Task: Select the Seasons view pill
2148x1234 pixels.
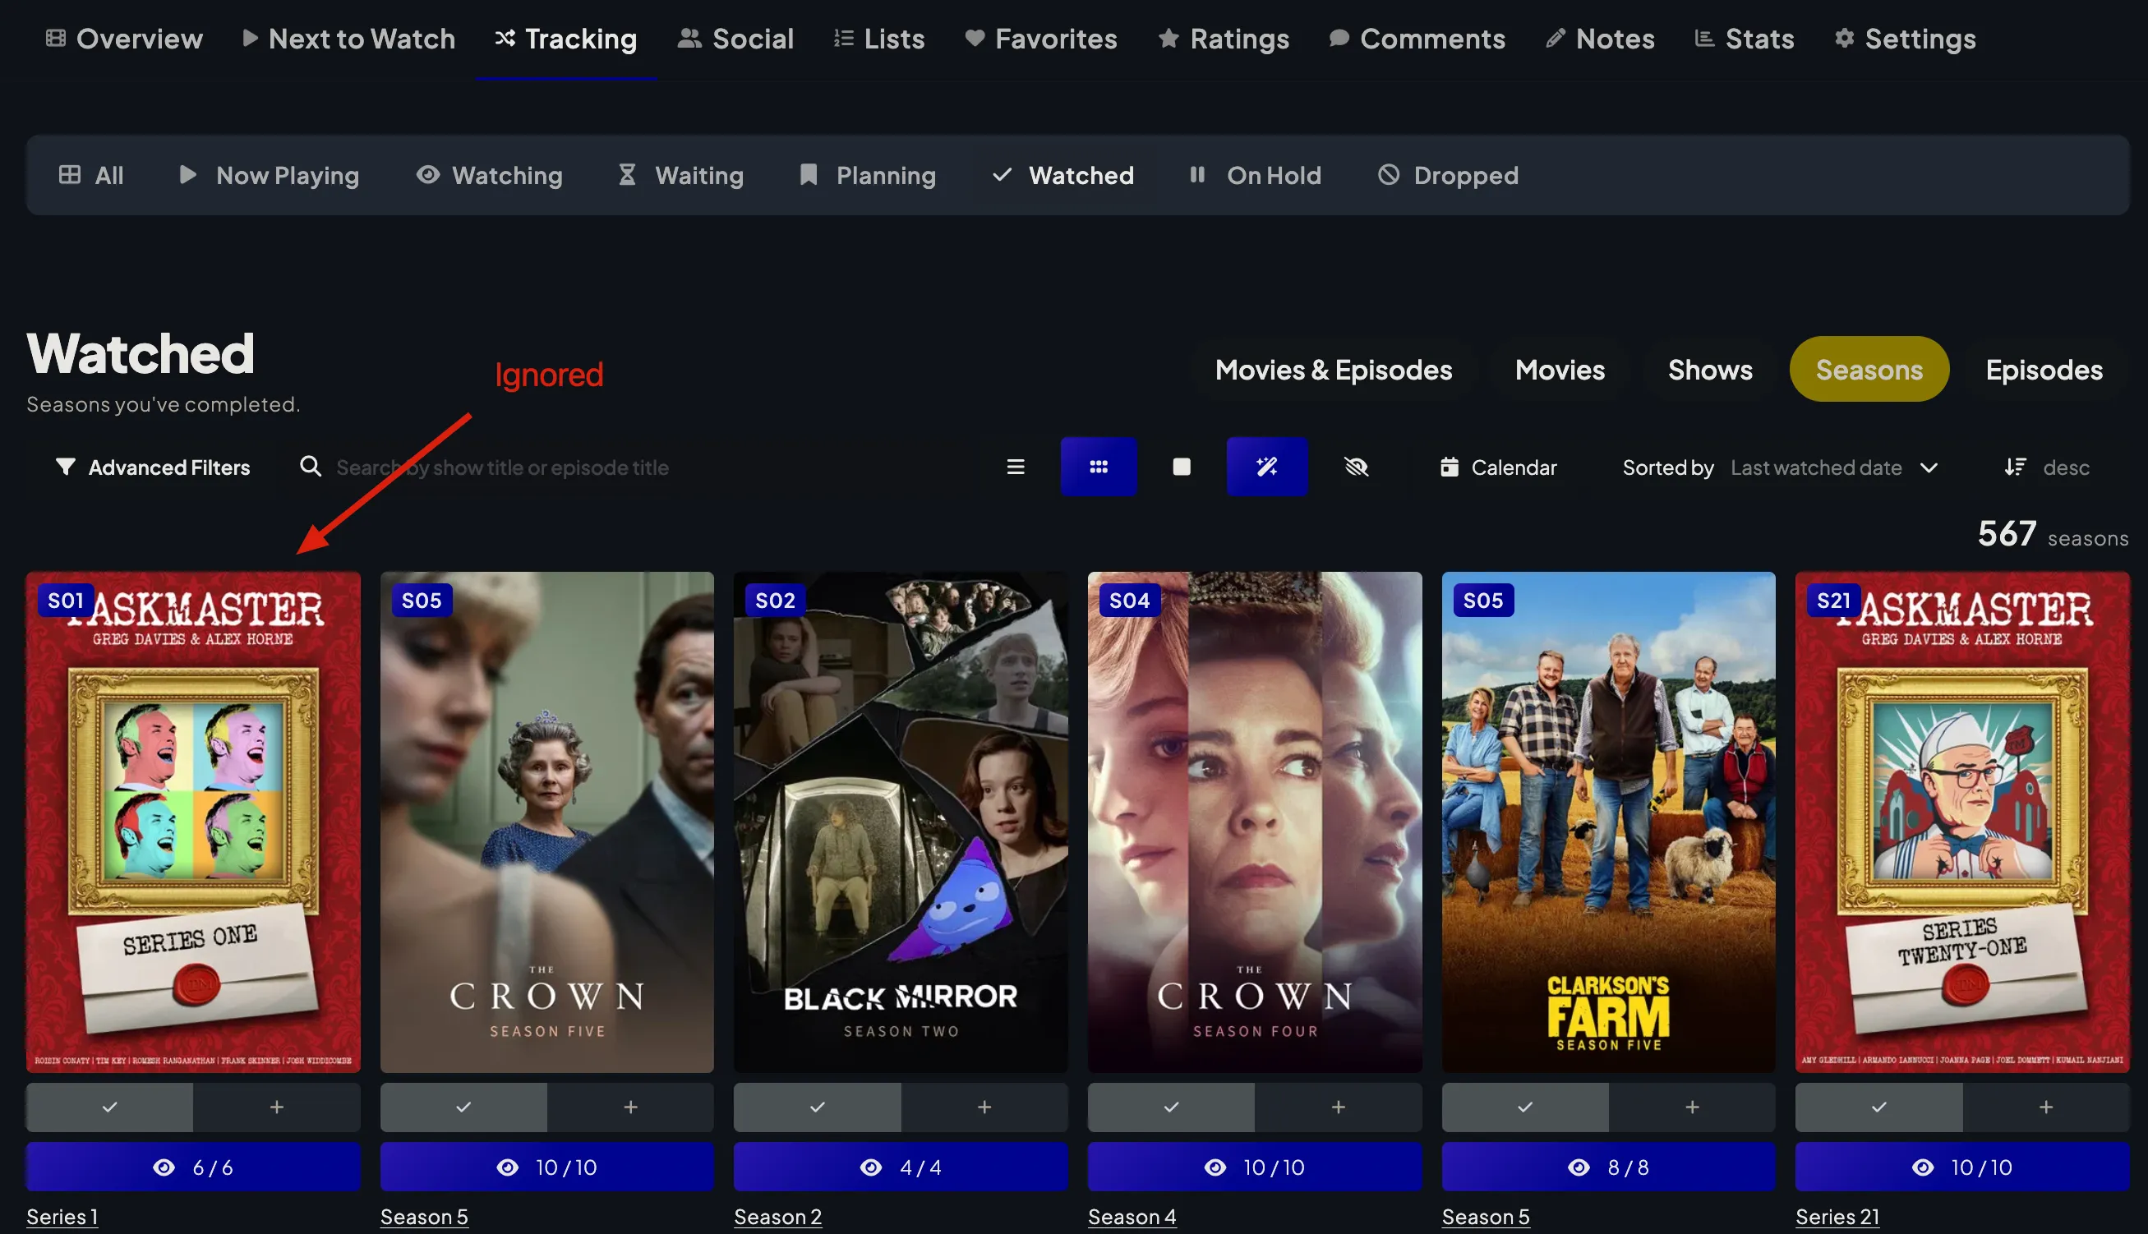Action: [x=1869, y=370]
